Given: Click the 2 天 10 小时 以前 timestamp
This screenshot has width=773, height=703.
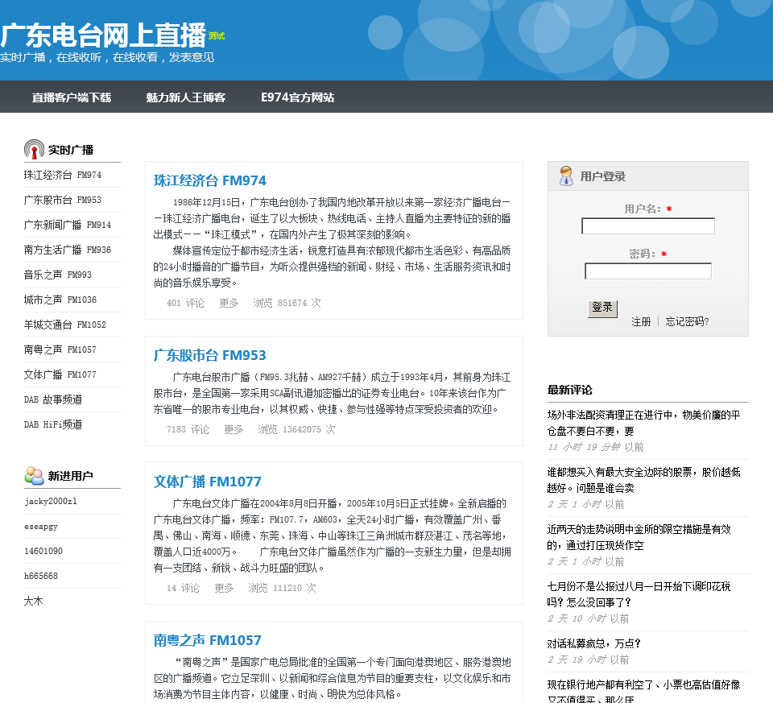Looking at the screenshot, I should (588, 618).
